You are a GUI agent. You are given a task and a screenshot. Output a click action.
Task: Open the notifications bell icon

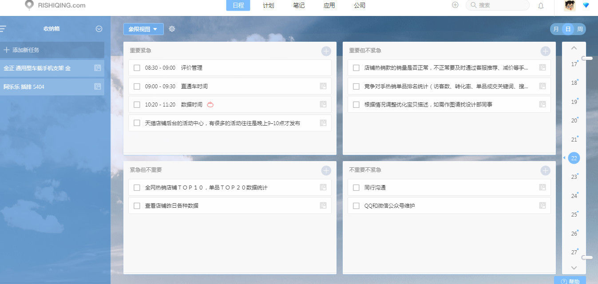pyautogui.click(x=541, y=5)
